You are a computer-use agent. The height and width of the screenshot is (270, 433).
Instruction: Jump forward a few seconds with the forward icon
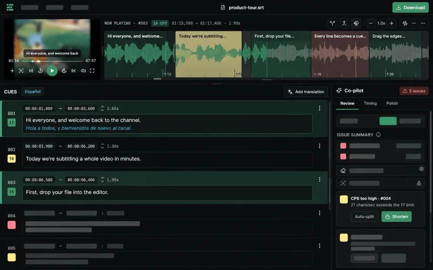[64, 71]
